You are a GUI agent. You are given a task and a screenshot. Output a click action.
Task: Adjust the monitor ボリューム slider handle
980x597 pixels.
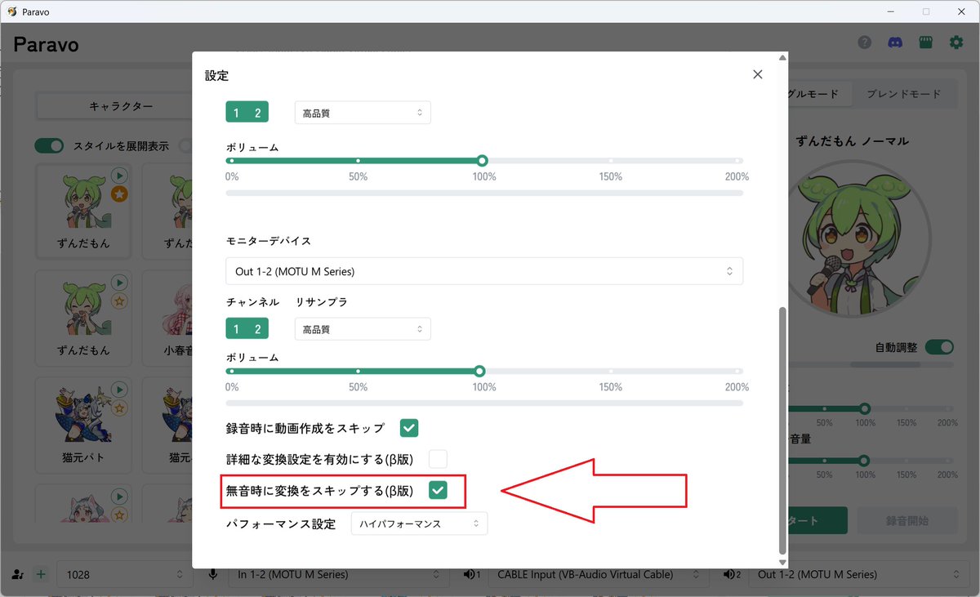tap(479, 371)
